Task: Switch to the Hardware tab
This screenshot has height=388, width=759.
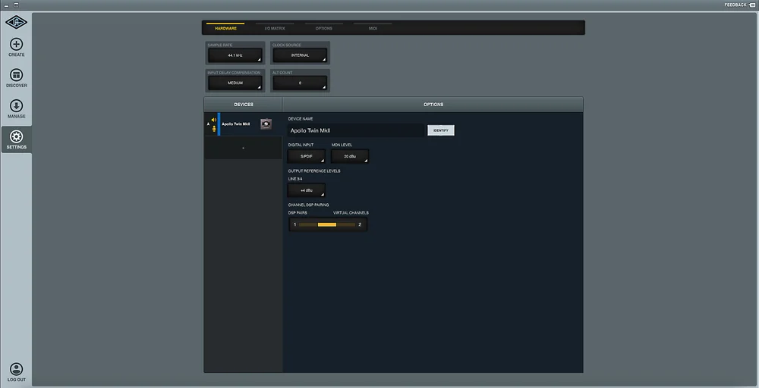Action: 225,28
